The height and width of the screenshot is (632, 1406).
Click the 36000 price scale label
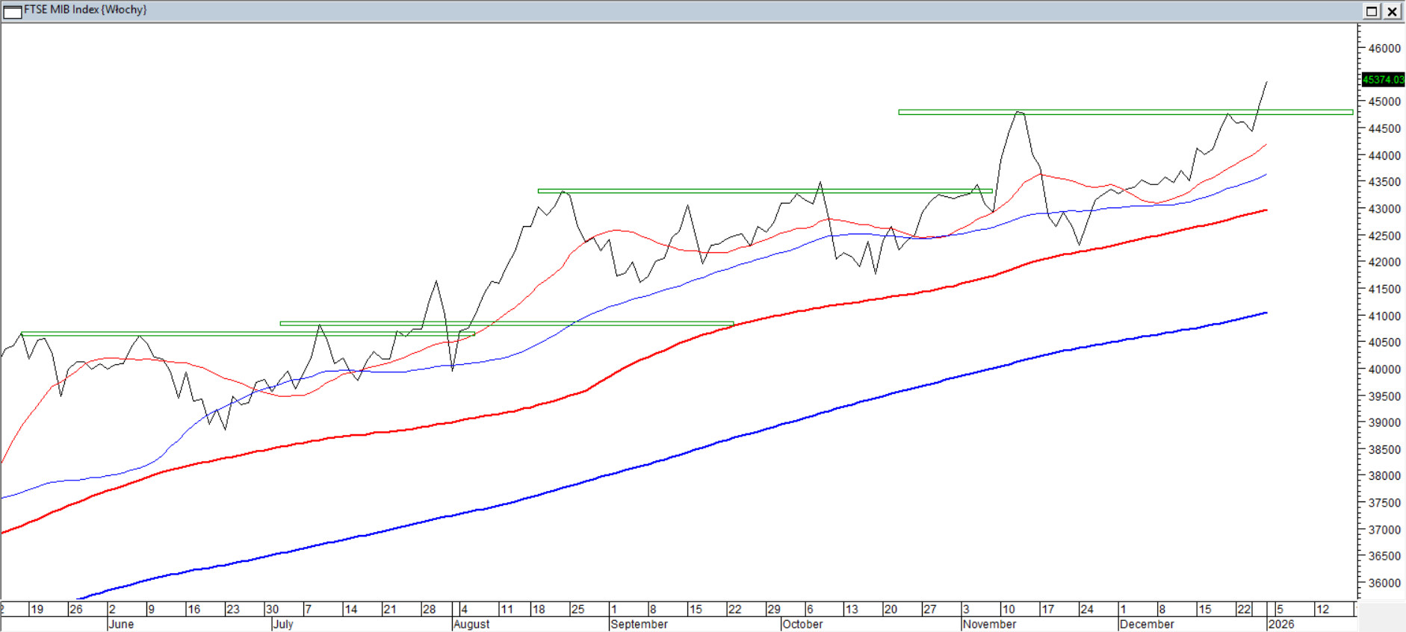pyautogui.click(x=1384, y=583)
